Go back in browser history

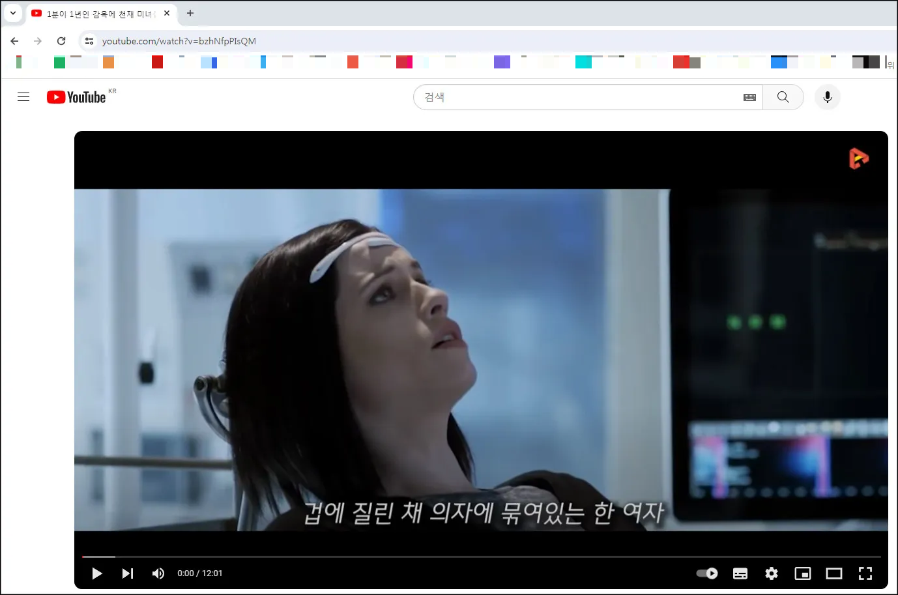(x=14, y=41)
